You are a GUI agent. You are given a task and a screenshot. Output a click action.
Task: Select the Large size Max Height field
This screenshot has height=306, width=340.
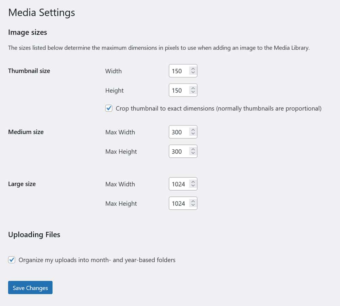178,204
